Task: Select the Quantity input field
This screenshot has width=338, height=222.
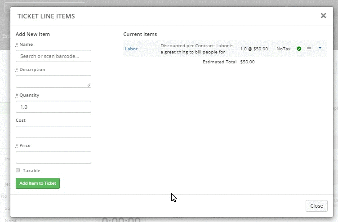Action: click(53, 107)
